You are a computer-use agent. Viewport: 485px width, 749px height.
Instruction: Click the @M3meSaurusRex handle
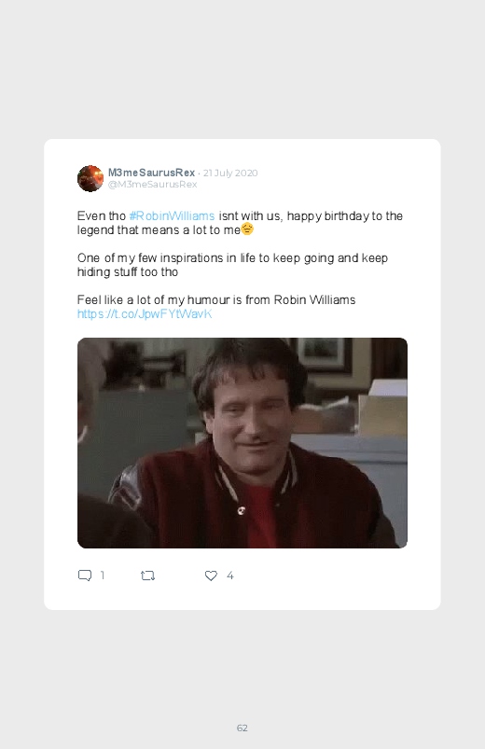click(152, 185)
